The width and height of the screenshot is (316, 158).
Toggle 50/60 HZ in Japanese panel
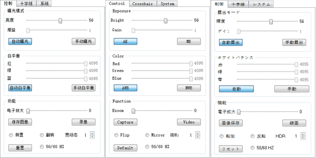coord(252,148)
